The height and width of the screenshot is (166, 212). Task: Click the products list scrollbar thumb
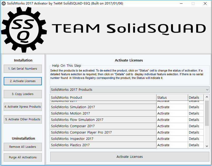pyautogui.click(x=207, y=113)
